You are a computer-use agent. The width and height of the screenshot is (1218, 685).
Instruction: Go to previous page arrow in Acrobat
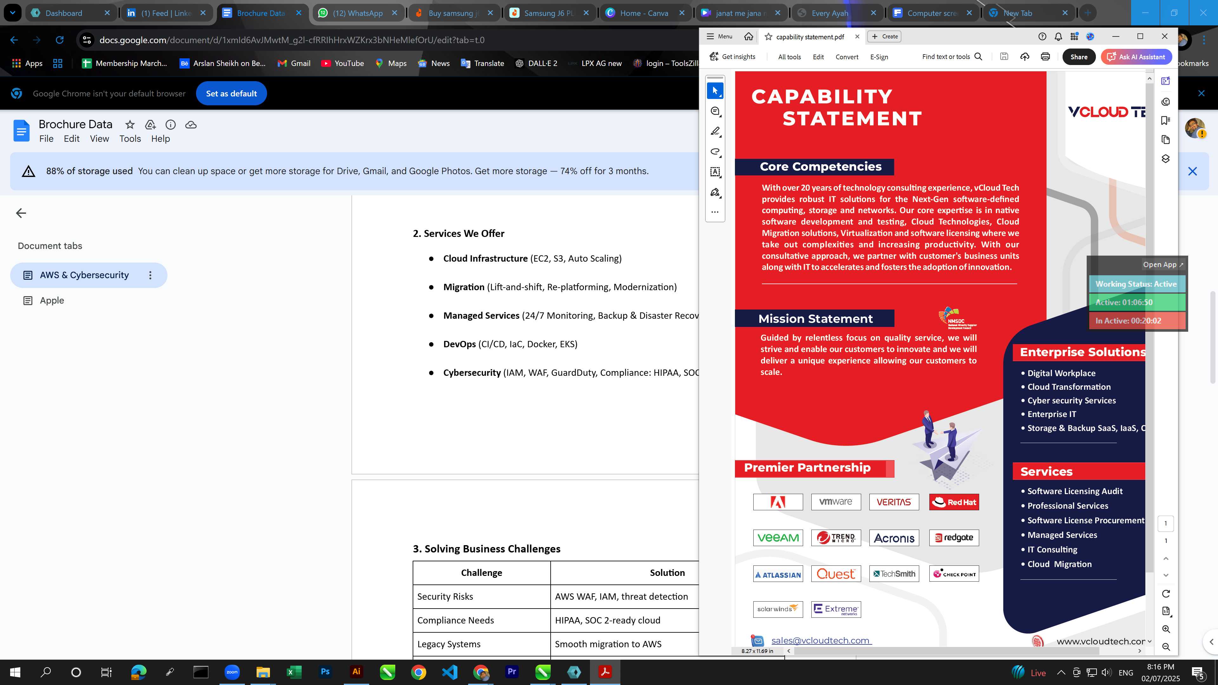click(1166, 558)
